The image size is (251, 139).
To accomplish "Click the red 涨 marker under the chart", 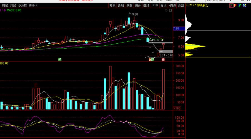I will 163,59.
